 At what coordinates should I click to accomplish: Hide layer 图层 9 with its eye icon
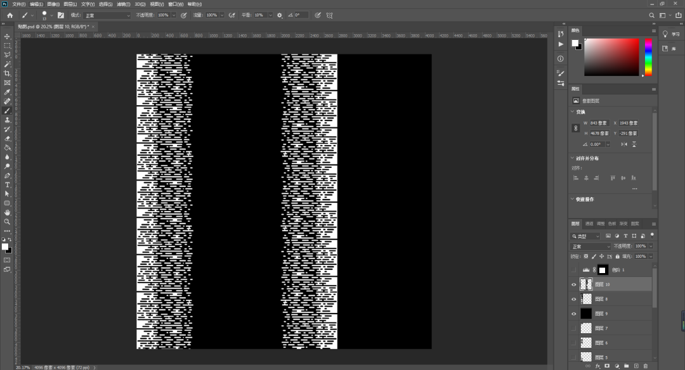tap(573, 314)
